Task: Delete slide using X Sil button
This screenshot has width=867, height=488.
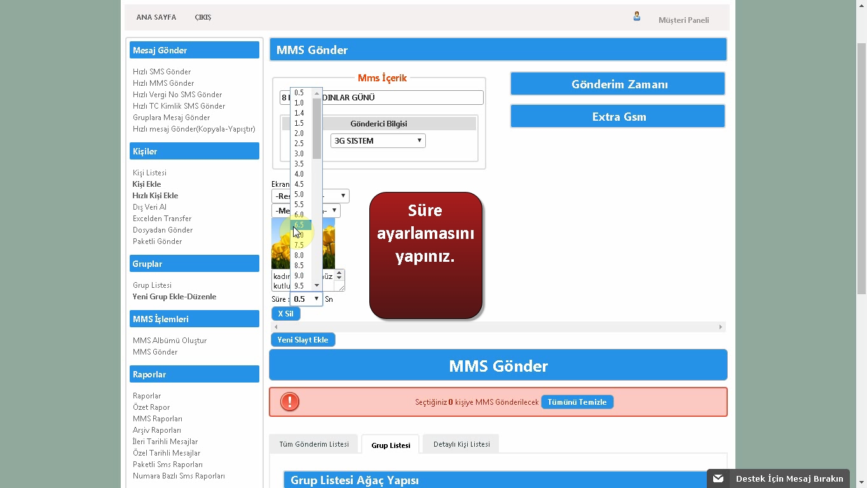Action: 285,314
